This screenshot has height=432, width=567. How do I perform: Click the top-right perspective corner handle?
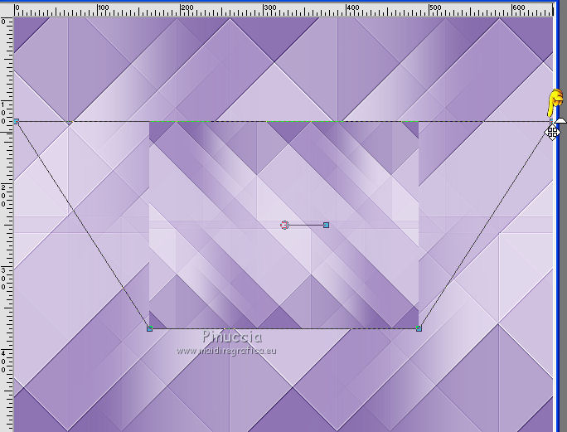tap(551, 121)
